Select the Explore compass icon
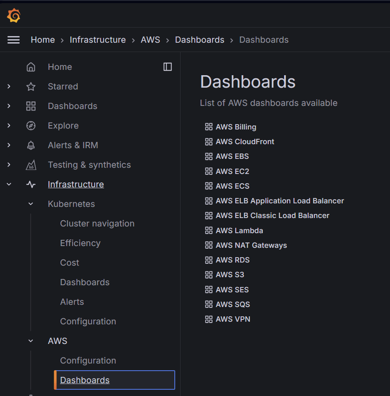Image resolution: width=390 pixels, height=396 pixels. (31, 125)
